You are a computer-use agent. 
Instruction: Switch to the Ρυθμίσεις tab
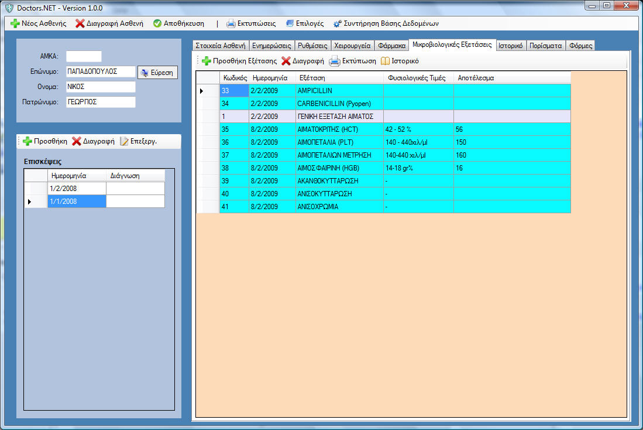click(312, 46)
